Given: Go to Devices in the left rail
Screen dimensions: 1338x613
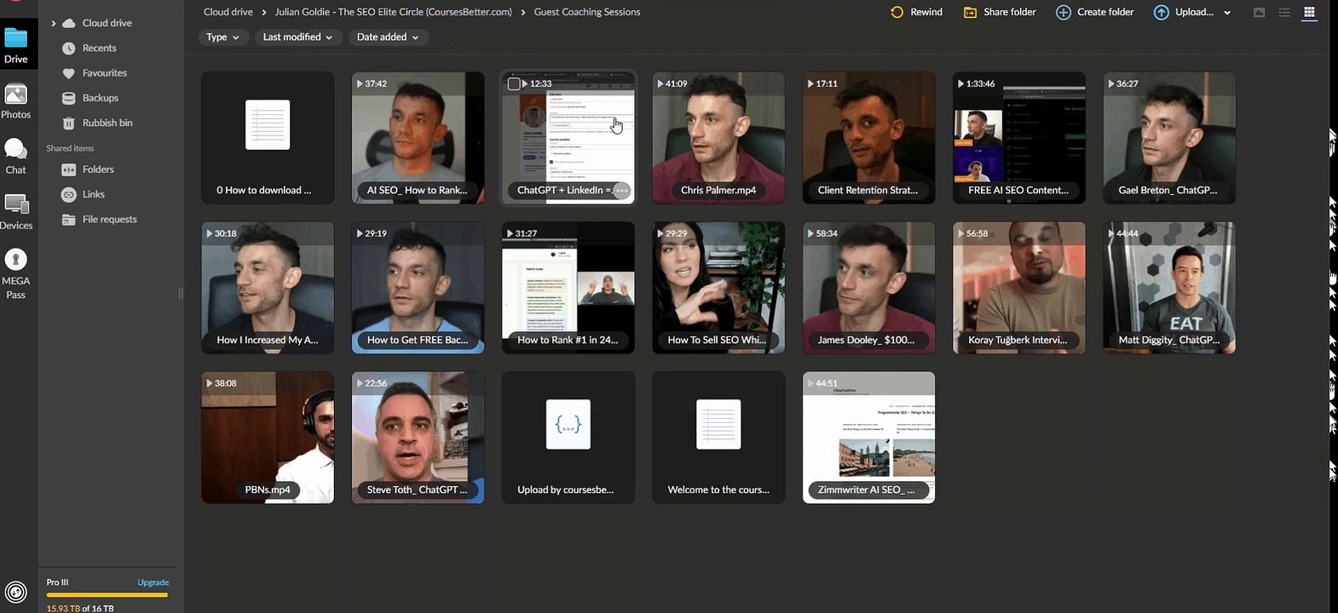Looking at the screenshot, I should coord(16,212).
